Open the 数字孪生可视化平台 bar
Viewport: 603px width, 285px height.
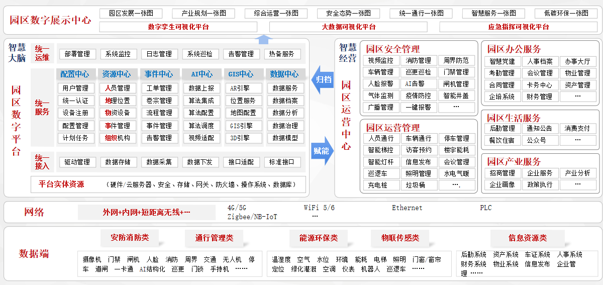pyautogui.click(x=178, y=27)
